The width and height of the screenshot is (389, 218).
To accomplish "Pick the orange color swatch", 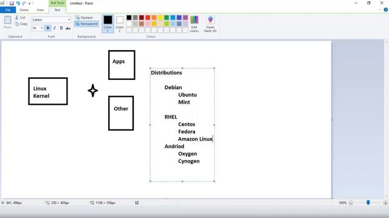I will [x=154, y=18].
